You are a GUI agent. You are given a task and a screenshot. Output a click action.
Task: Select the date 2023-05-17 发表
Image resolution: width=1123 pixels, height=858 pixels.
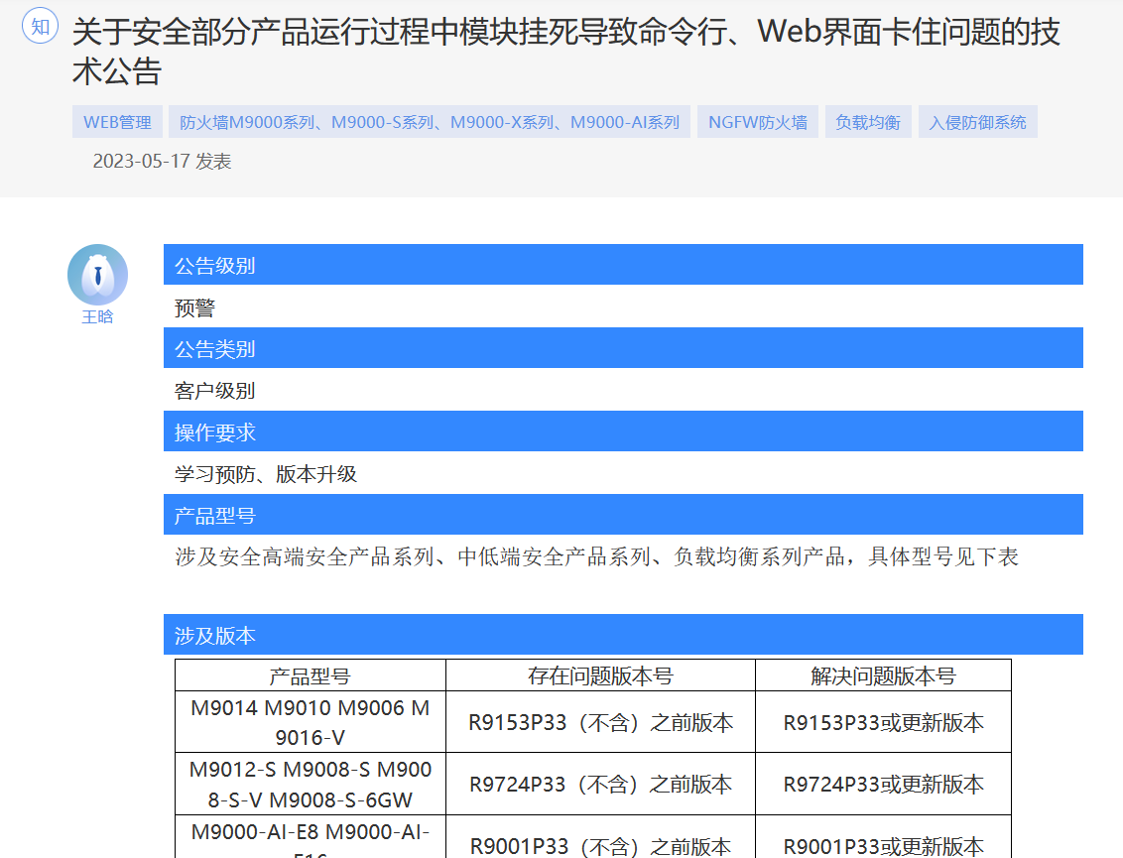coord(162,161)
